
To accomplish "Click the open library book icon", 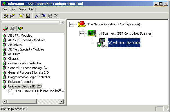I will [21, 28].
